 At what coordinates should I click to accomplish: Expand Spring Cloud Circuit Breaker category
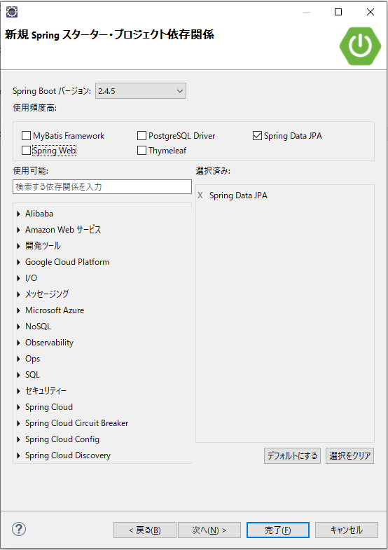19,423
